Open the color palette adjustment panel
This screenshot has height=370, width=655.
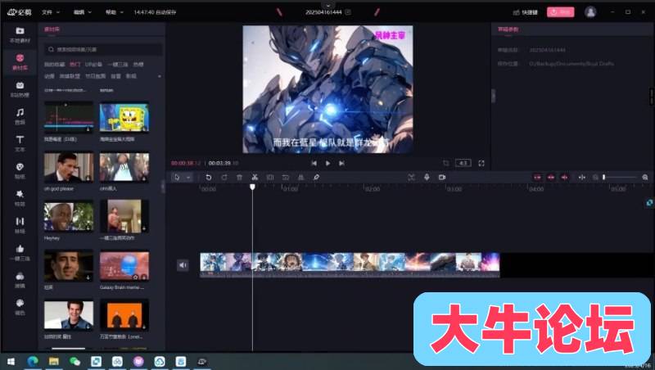[x=20, y=307]
